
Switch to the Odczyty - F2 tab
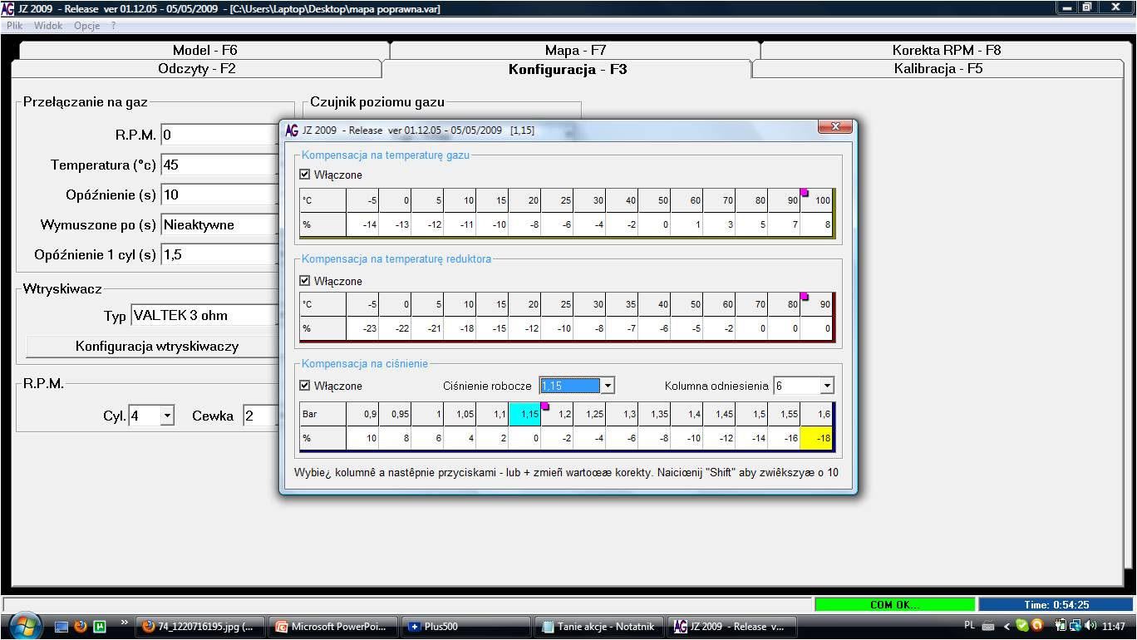pyautogui.click(x=196, y=69)
